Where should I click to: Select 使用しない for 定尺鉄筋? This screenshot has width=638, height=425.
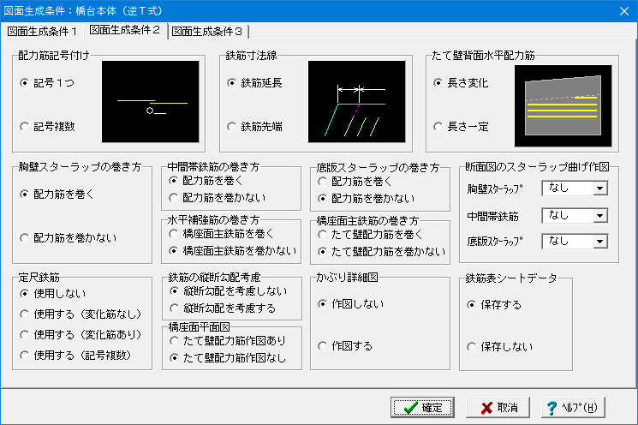pos(53,293)
